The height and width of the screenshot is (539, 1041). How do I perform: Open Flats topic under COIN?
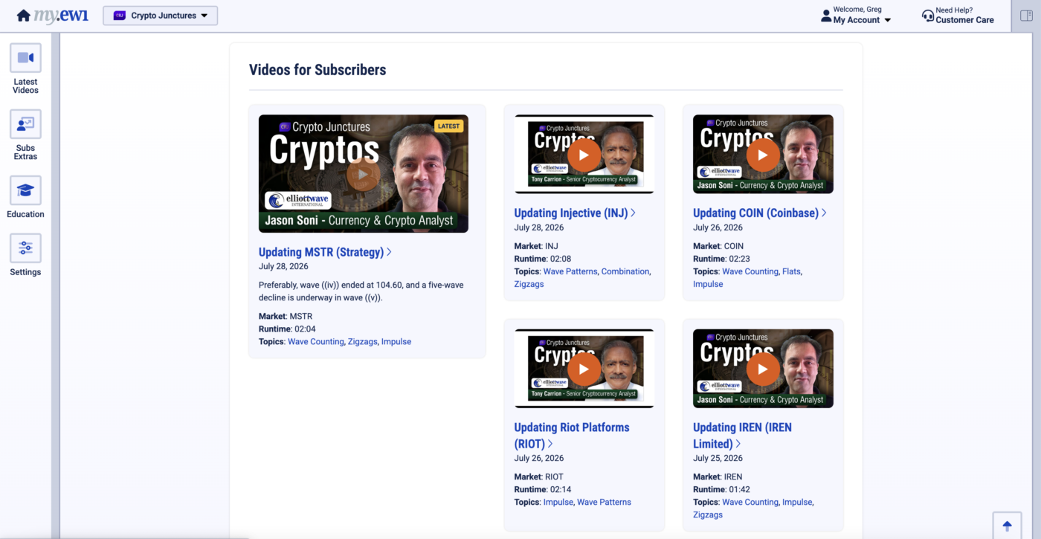(x=791, y=272)
